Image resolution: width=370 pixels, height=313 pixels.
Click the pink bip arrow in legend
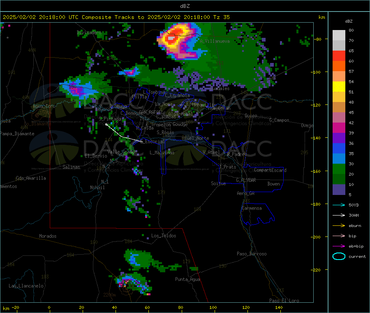point(339,236)
